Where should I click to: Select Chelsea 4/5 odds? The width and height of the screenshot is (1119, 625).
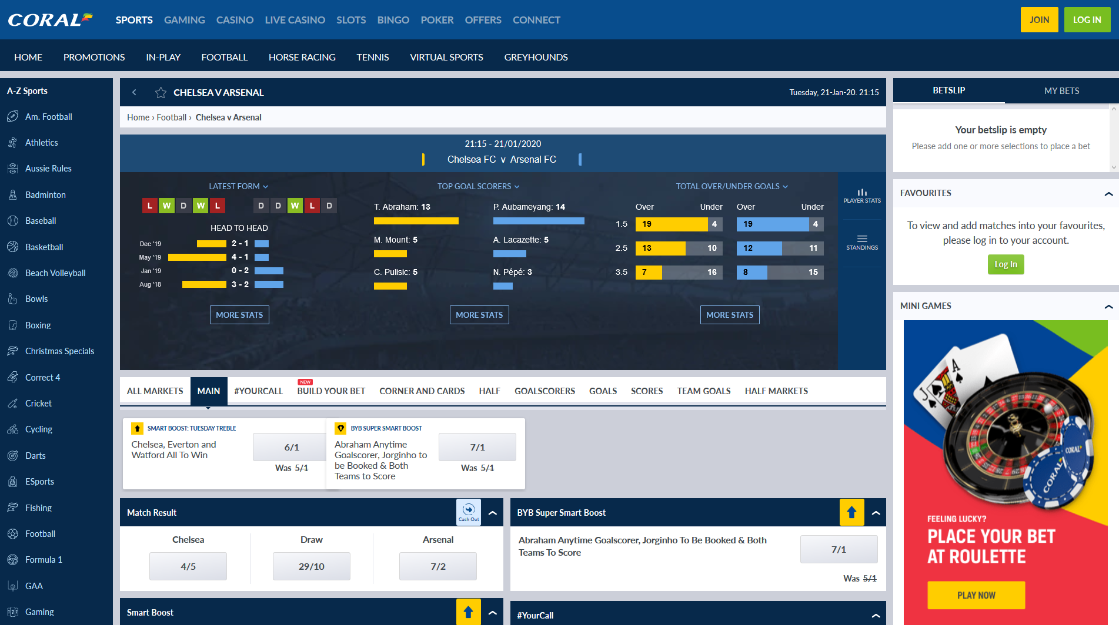coord(188,566)
